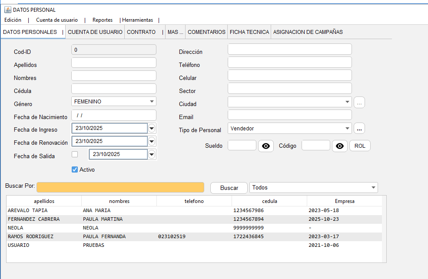Open the Reportes menu
This screenshot has width=428, height=279.
pos(102,20)
